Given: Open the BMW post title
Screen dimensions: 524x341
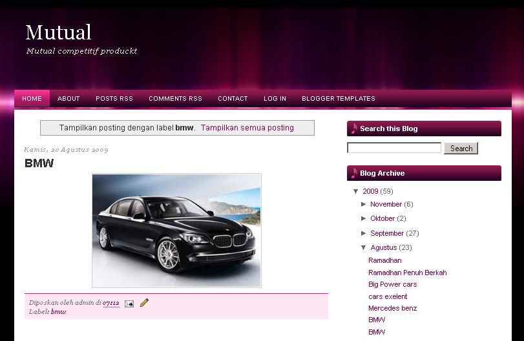Looking at the screenshot, I should point(39,163).
